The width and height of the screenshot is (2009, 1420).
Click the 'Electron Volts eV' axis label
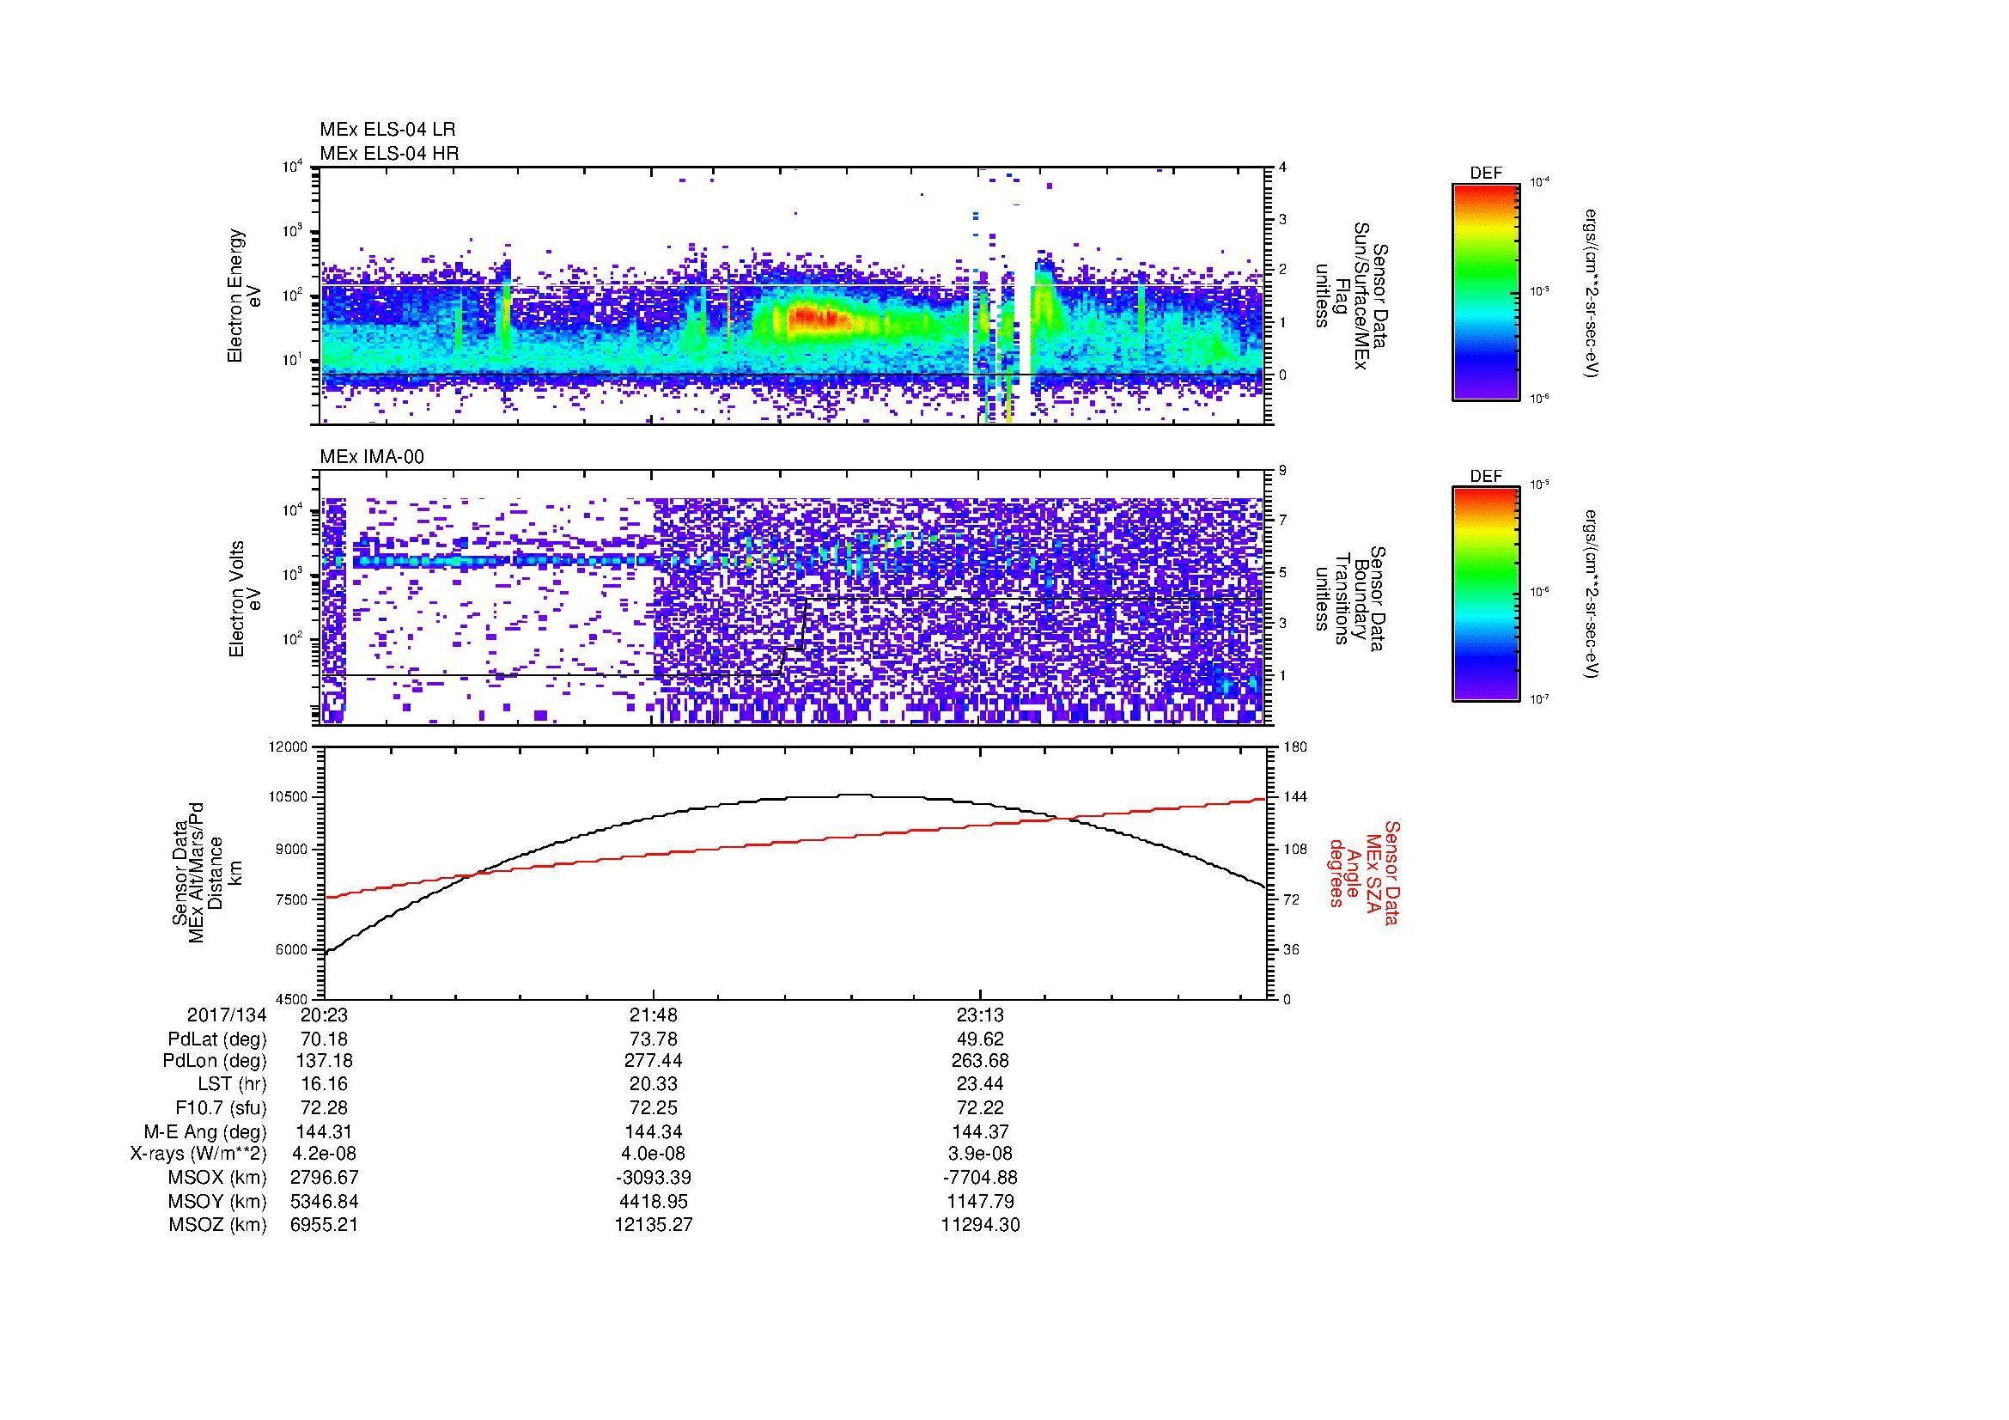[244, 599]
